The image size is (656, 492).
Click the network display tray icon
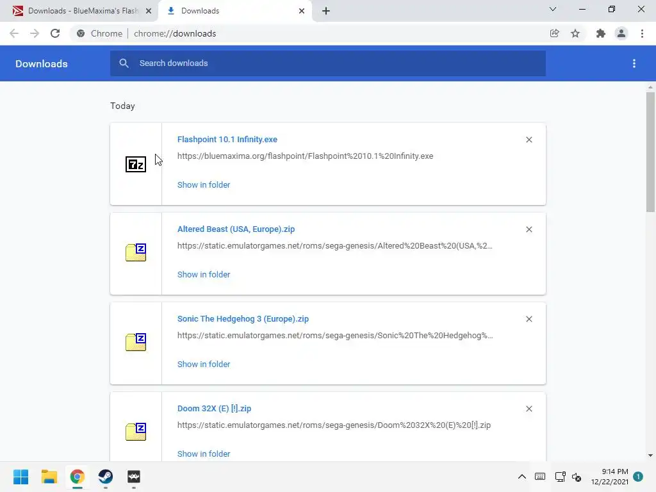pos(560,477)
